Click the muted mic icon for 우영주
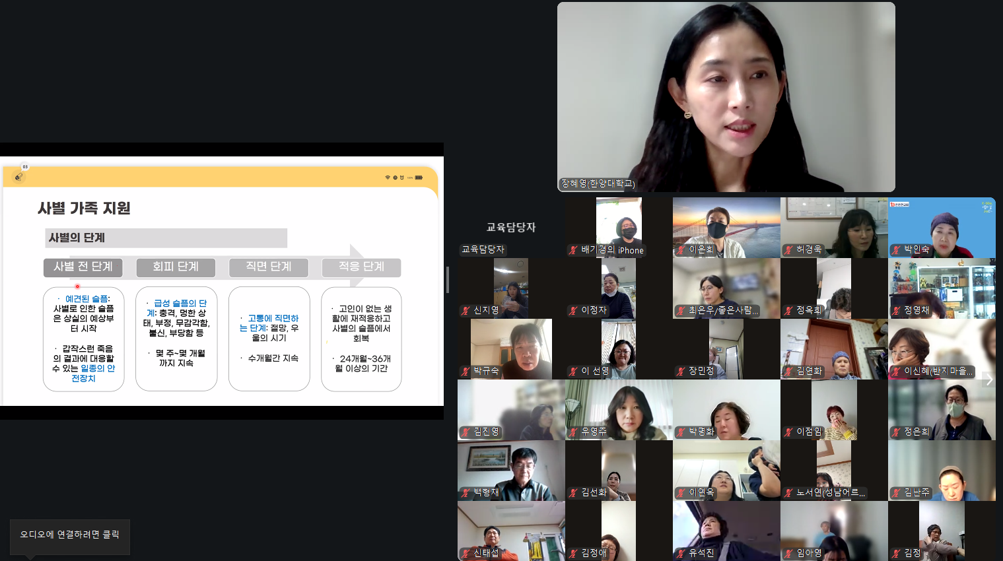 (573, 432)
